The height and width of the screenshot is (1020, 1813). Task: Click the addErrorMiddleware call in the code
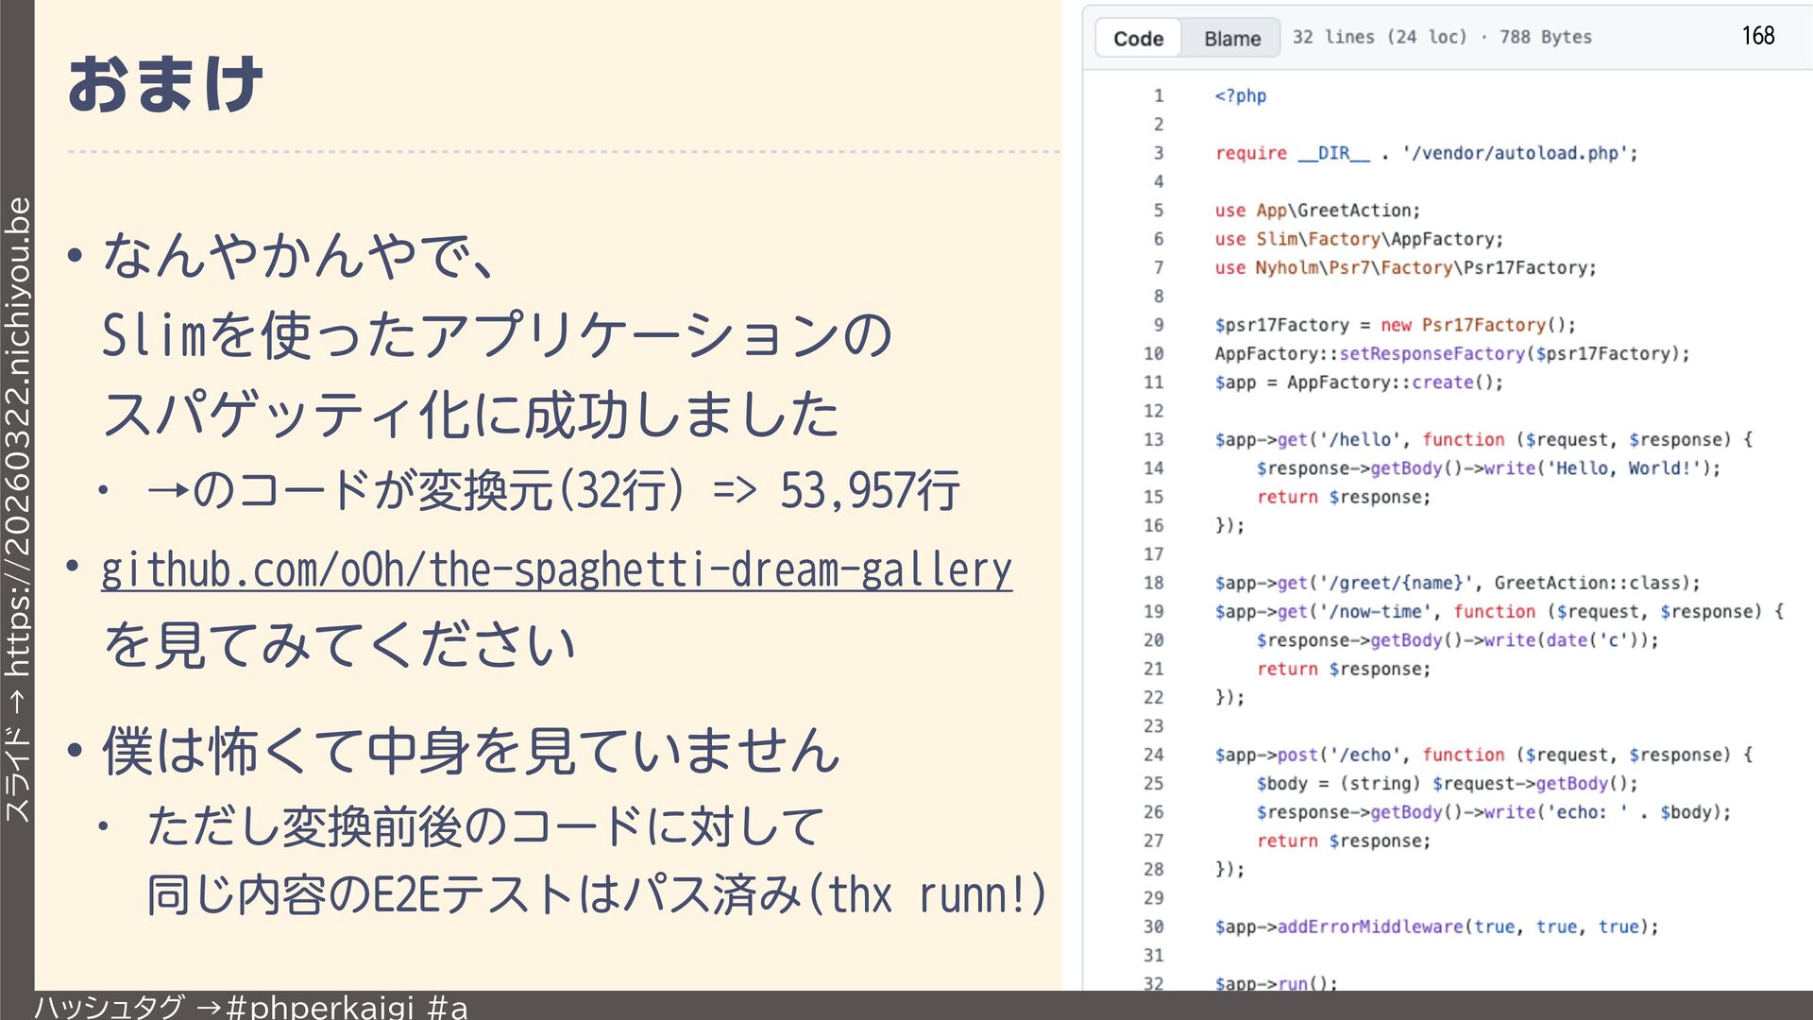pos(1369,926)
